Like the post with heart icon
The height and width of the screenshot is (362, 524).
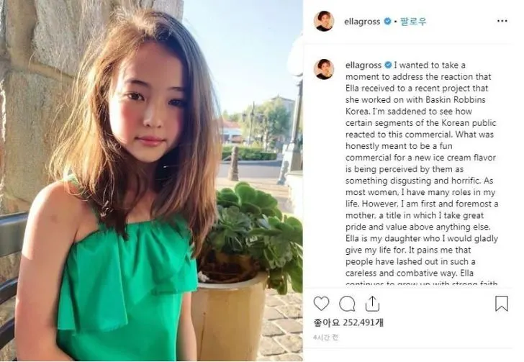tap(321, 304)
